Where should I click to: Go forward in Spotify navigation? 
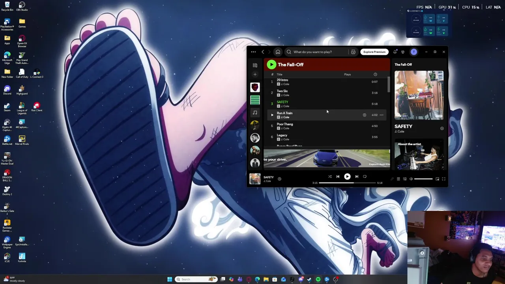[269, 52]
